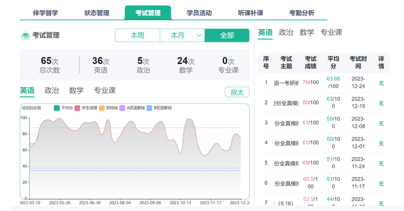Open 详情 无 link for row 3

(381, 123)
